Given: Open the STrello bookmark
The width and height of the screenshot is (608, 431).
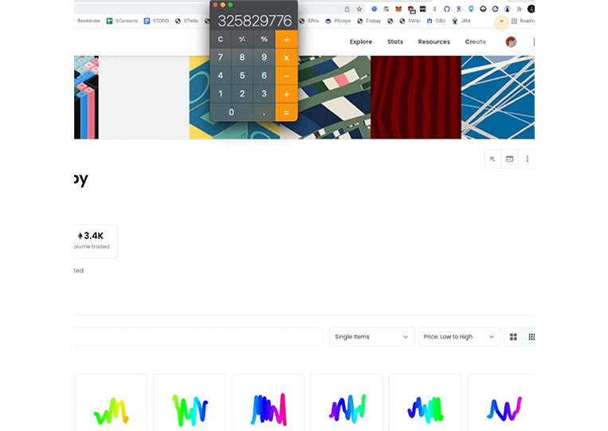Looking at the screenshot, I should pos(186,21).
